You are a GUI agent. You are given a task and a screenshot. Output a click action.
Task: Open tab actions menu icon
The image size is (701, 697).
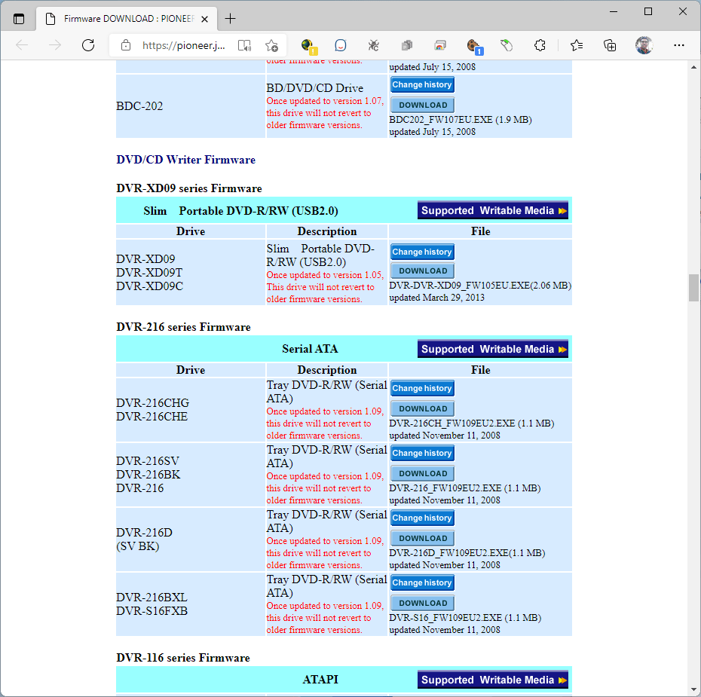tap(19, 19)
